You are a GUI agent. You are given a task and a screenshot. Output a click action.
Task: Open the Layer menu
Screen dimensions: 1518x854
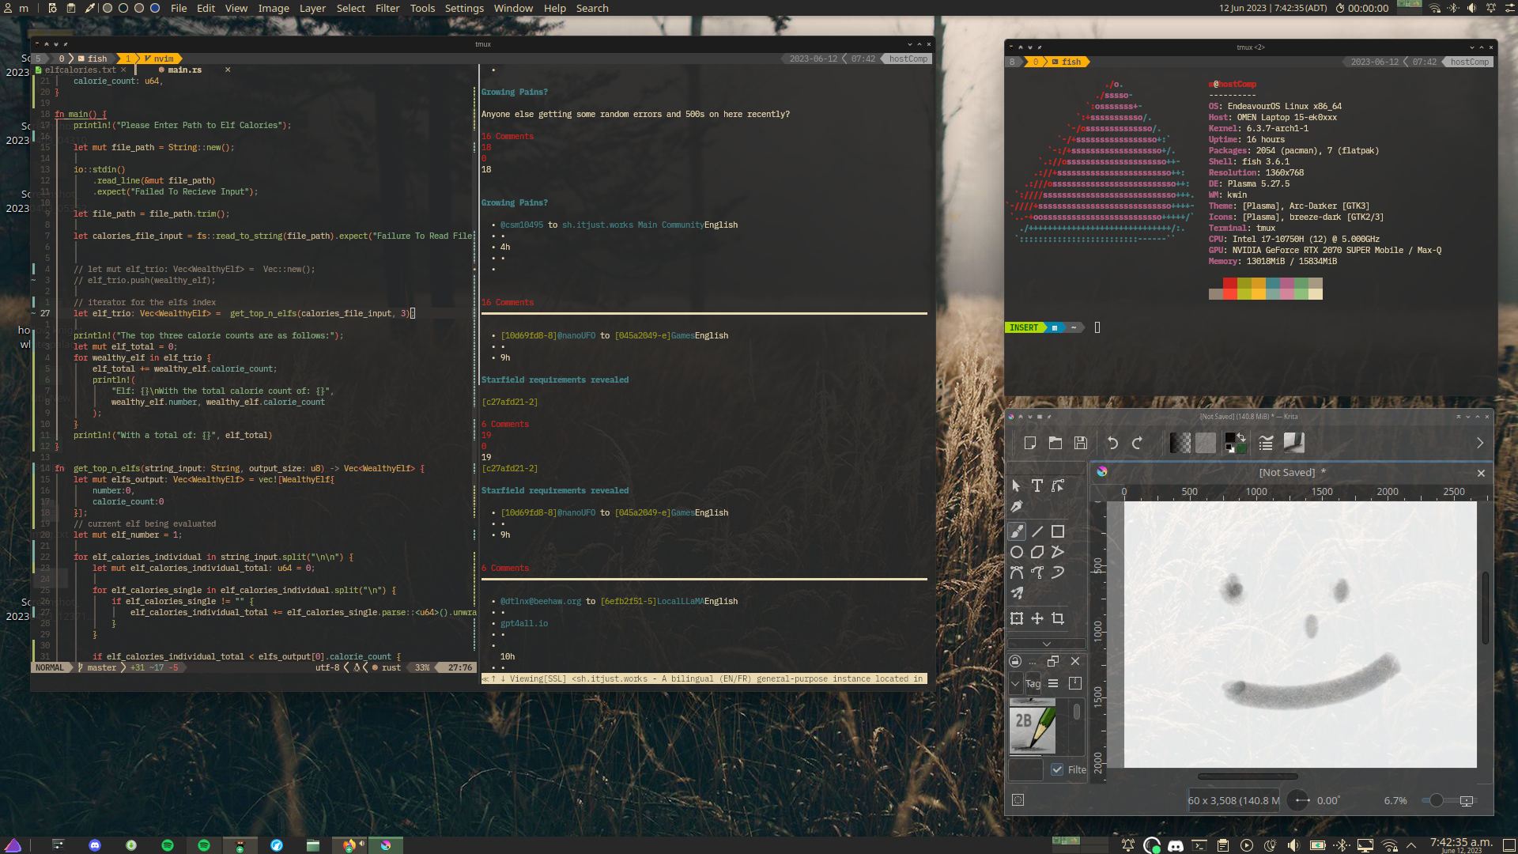coord(312,8)
